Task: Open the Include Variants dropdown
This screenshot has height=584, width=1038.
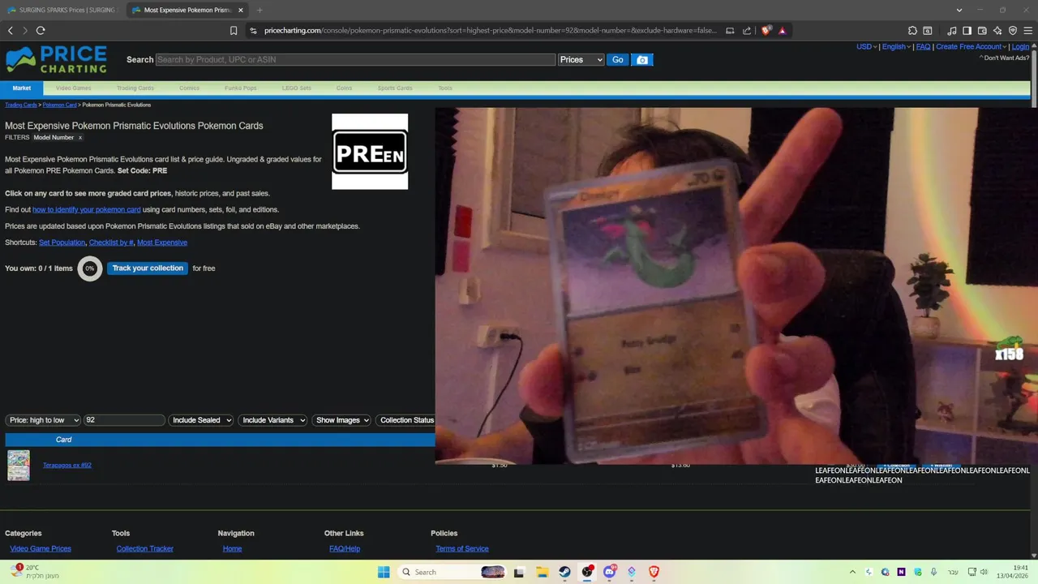Action: pyautogui.click(x=272, y=420)
